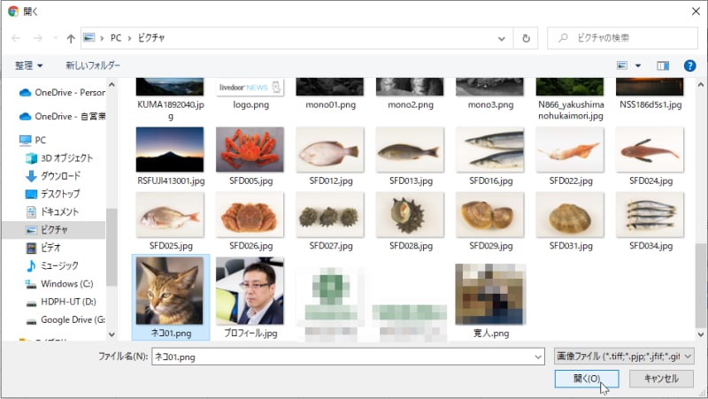Image resolution: width=708 pixels, height=399 pixels.
Task: Go back with the left arrow
Action: (16, 38)
